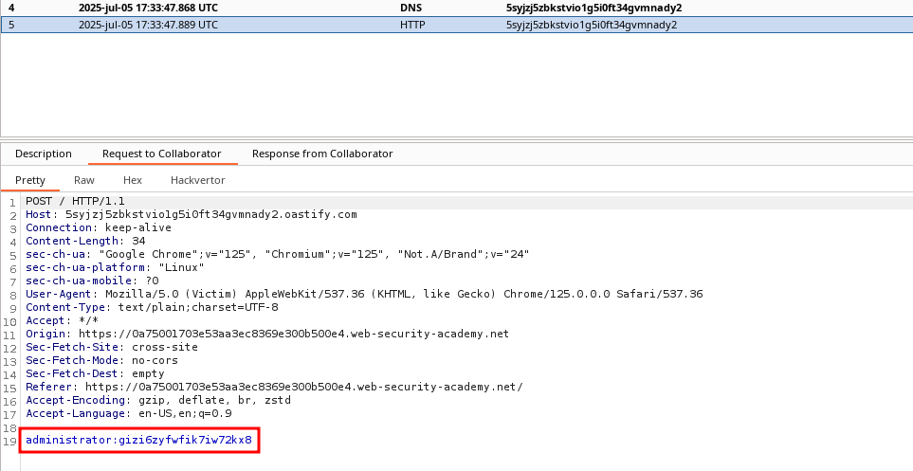913x471 pixels.
Task: Select the Pretty view tab
Action: click(x=30, y=180)
